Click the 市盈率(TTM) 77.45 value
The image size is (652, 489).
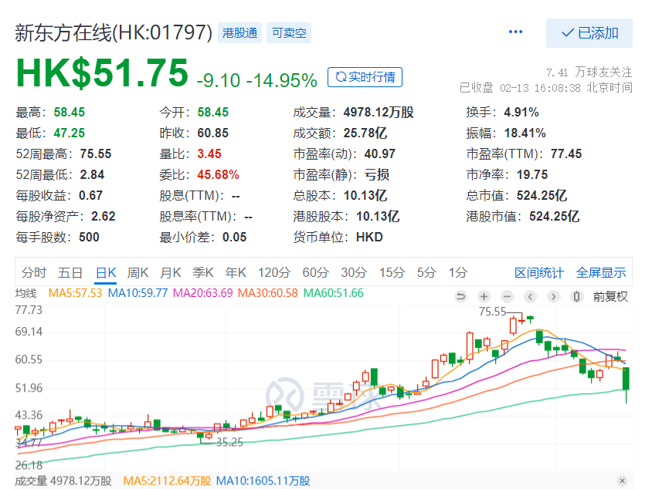tap(566, 154)
